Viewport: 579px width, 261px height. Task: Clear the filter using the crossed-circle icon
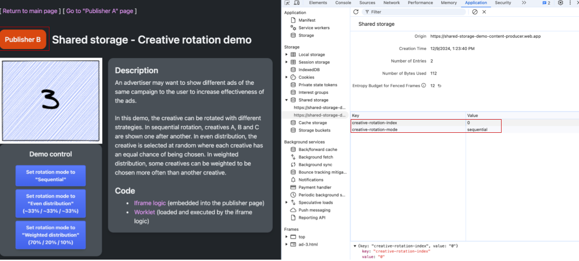475,12
